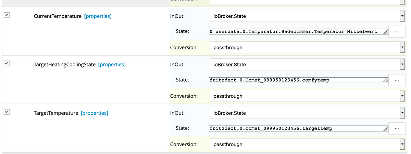Click the resize grip on the comfytemp field

pos(386,81)
